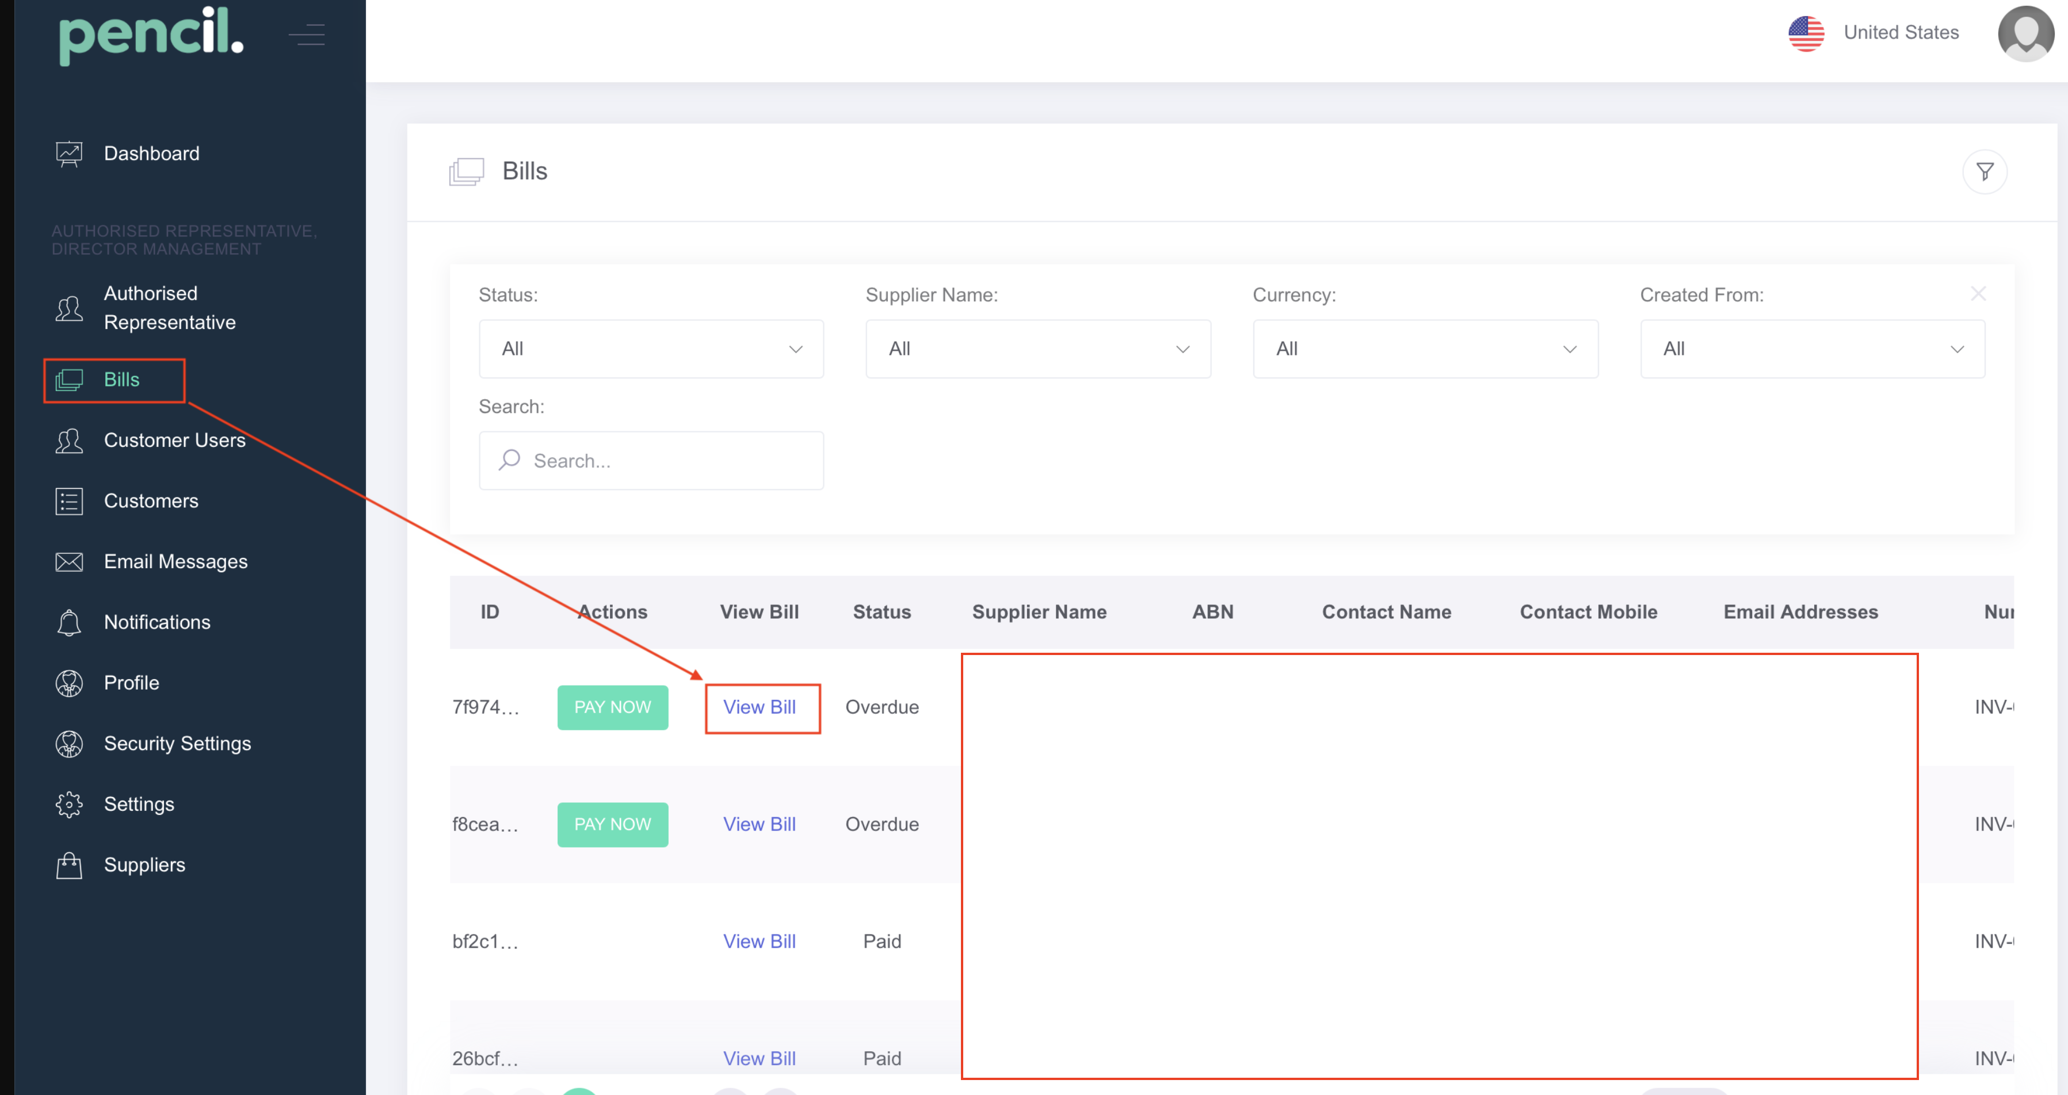The image size is (2068, 1095).
Task: Click the Email Messages envelope icon
Action: click(x=69, y=561)
